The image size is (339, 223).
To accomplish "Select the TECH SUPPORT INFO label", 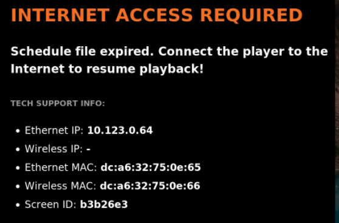I will [x=58, y=103].
